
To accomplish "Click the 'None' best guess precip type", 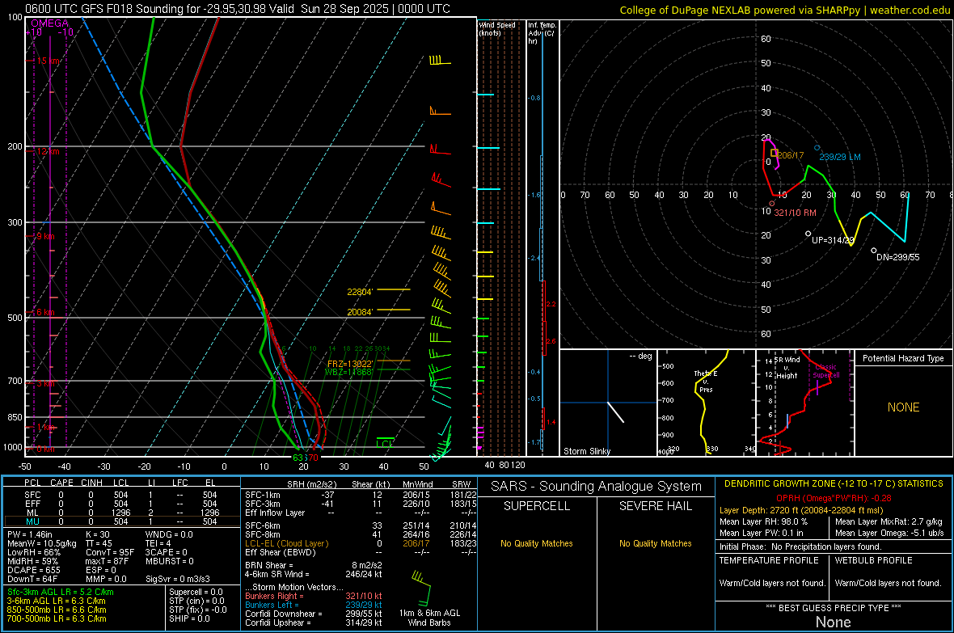I will tap(833, 622).
